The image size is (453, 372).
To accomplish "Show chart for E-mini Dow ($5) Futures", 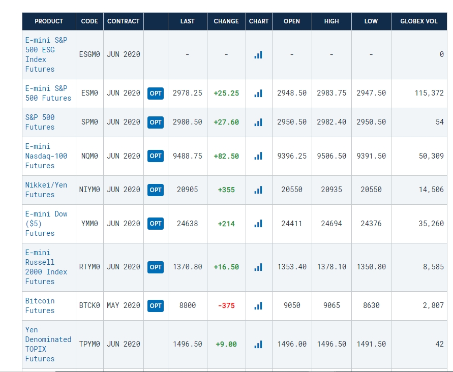I will pos(258,224).
